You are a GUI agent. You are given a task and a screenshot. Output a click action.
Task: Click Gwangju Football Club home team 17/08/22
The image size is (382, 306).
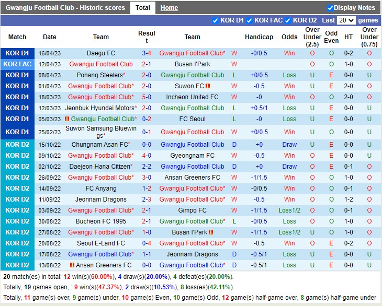coord(101,254)
